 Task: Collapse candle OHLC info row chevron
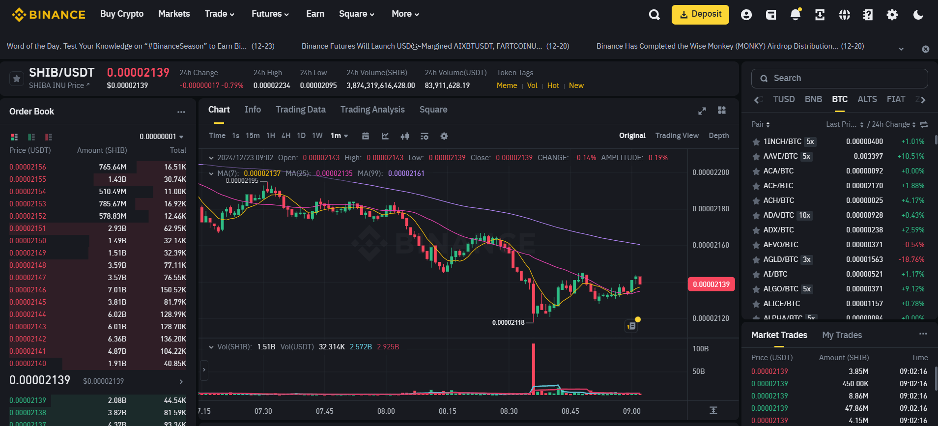211,158
